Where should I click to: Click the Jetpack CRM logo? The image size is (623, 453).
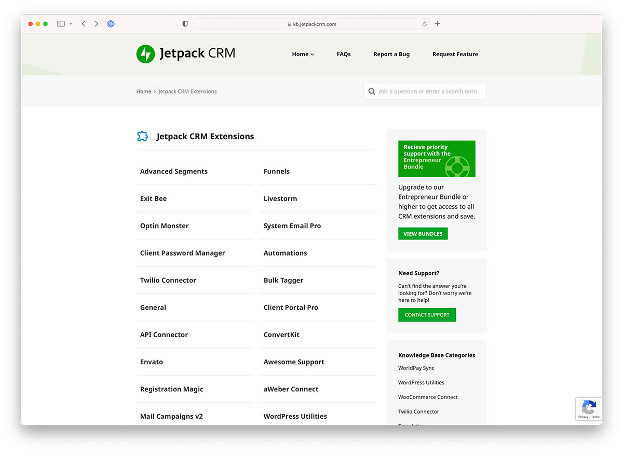[186, 54]
